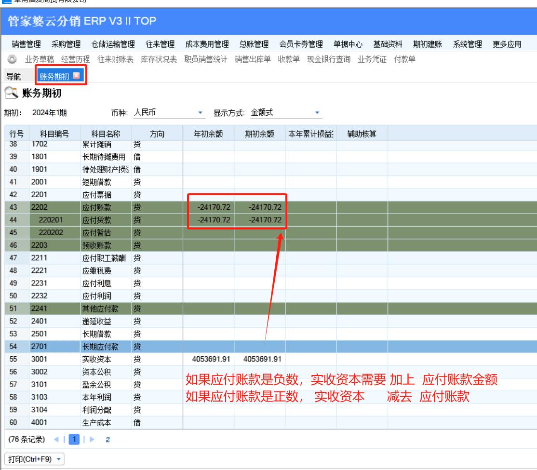
Task: Select row 220202 应付暂估
Action: tap(270, 233)
